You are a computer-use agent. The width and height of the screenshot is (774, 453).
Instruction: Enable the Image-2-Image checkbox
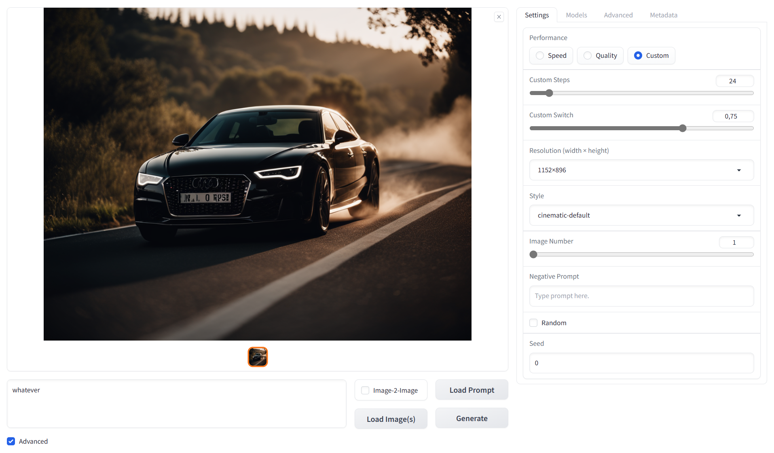click(x=365, y=390)
